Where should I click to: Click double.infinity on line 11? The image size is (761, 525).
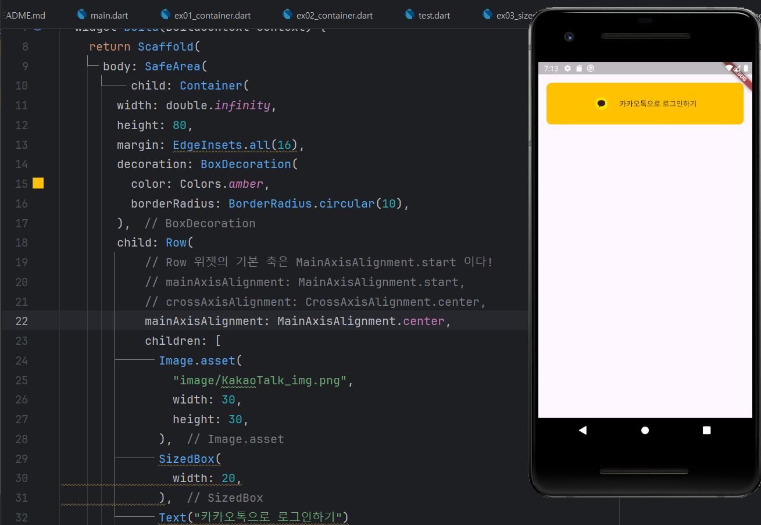(x=218, y=105)
